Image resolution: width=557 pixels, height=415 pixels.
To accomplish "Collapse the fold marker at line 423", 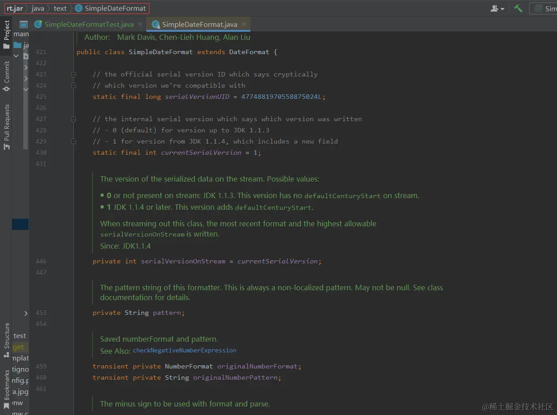I will click(x=73, y=74).
